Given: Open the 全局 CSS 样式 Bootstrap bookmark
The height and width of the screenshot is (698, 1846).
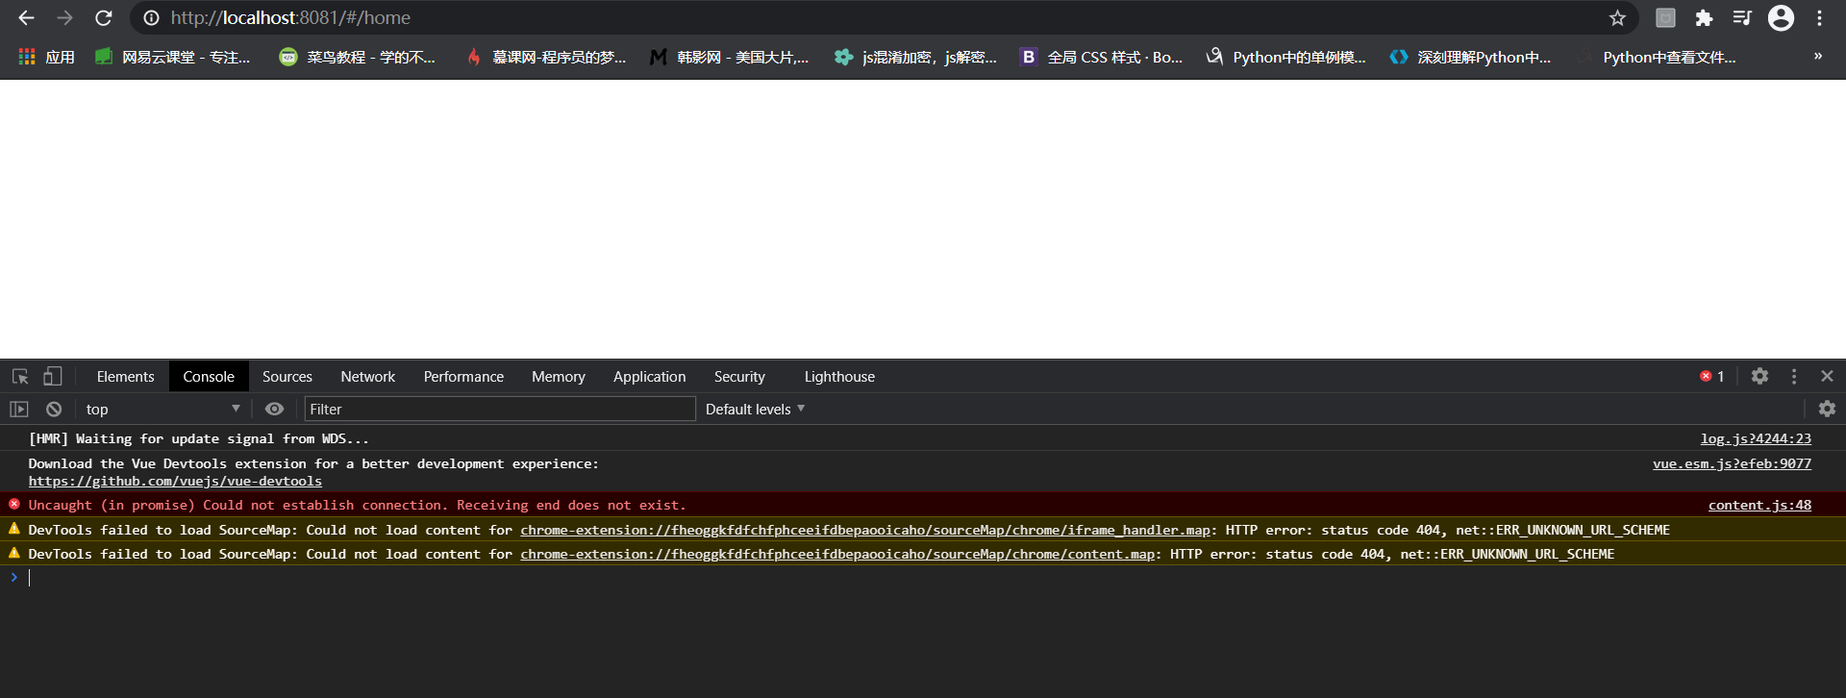Looking at the screenshot, I should pyautogui.click(x=1102, y=57).
